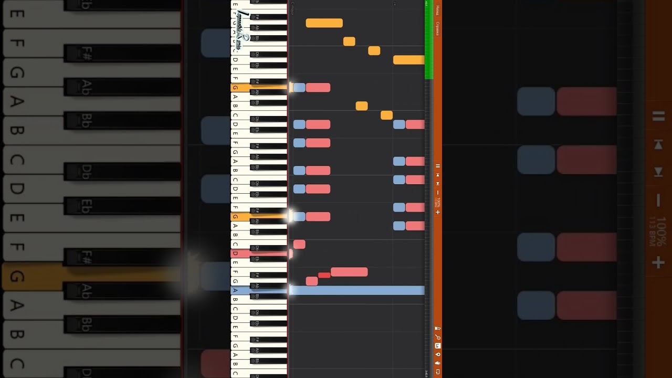Jump to start with the skip-back icon beside the piano roll

[x=438, y=175]
